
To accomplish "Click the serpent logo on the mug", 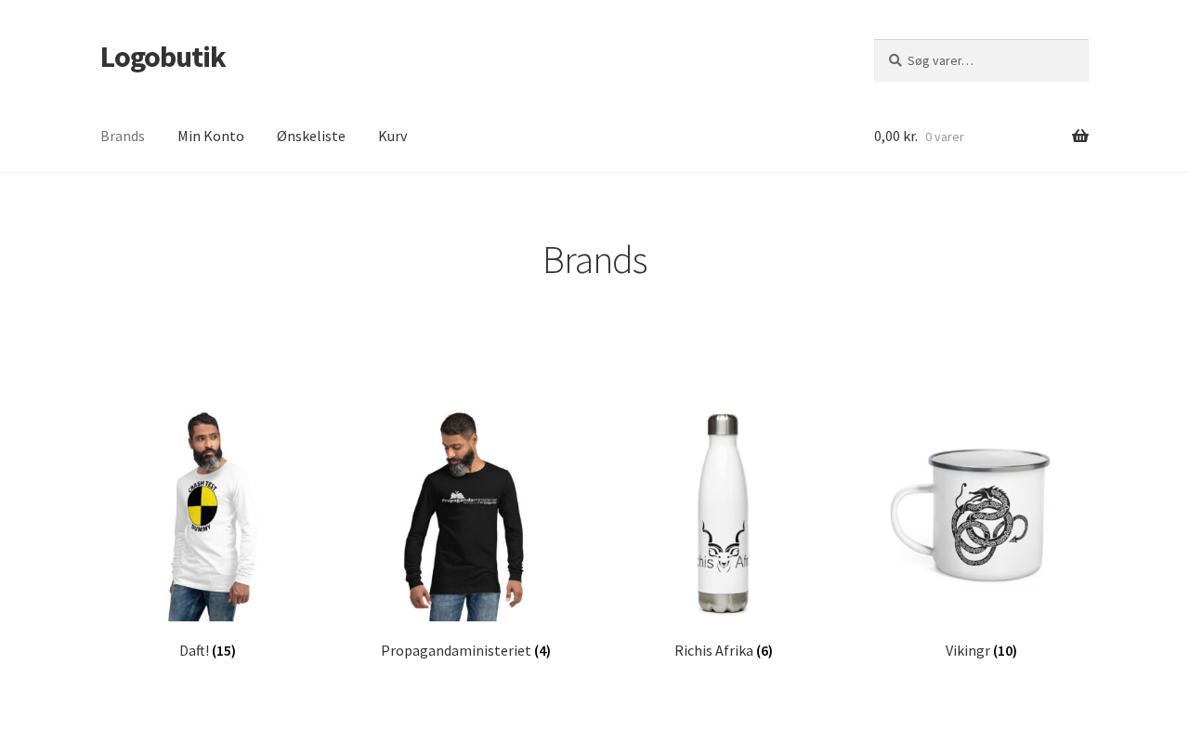I will [986, 526].
